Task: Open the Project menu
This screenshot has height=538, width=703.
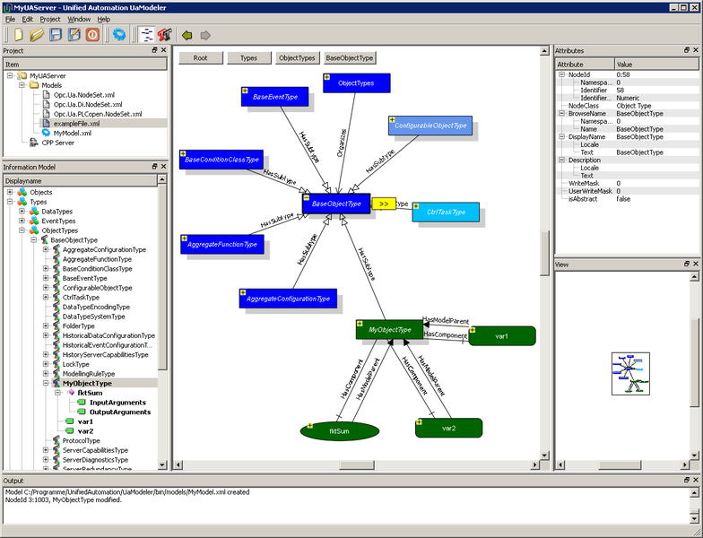Action: click(x=50, y=19)
